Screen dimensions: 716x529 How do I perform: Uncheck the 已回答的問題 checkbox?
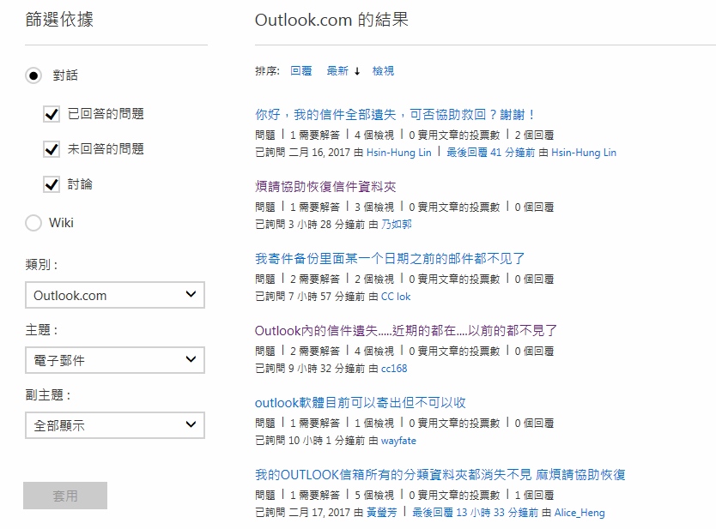pos(52,113)
